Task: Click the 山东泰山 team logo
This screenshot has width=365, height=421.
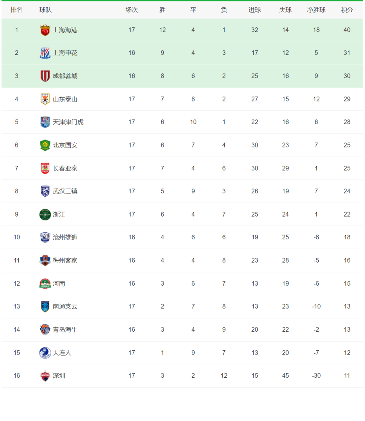Action: coord(45,99)
